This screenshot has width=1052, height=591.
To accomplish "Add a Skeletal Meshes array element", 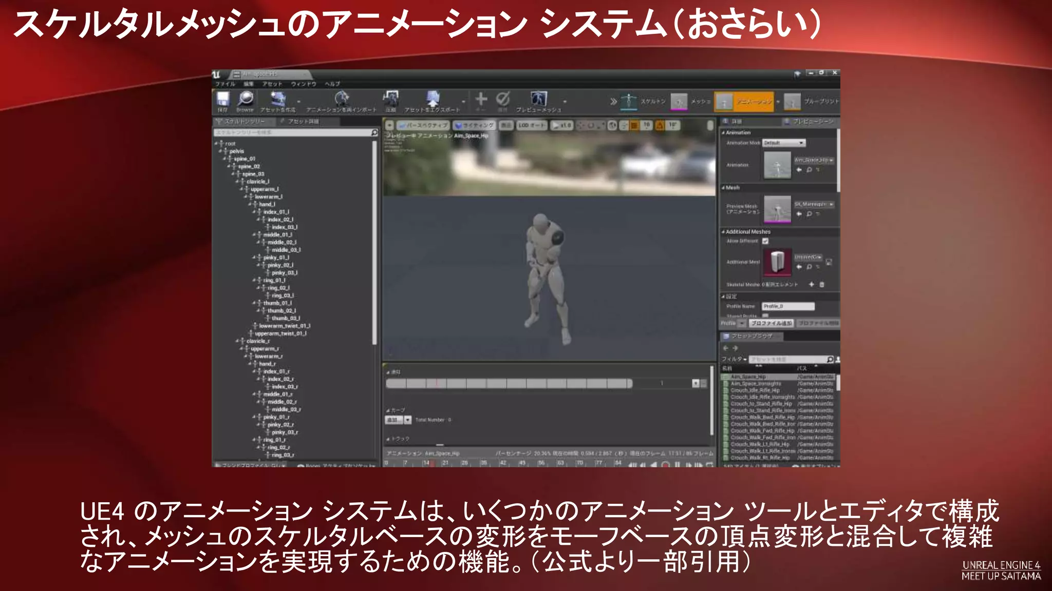I will [812, 284].
